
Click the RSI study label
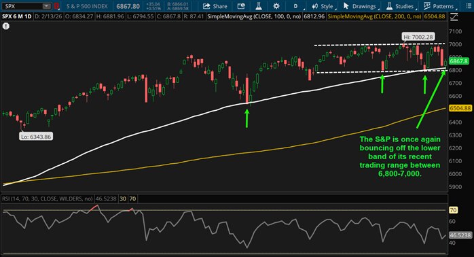47,199
